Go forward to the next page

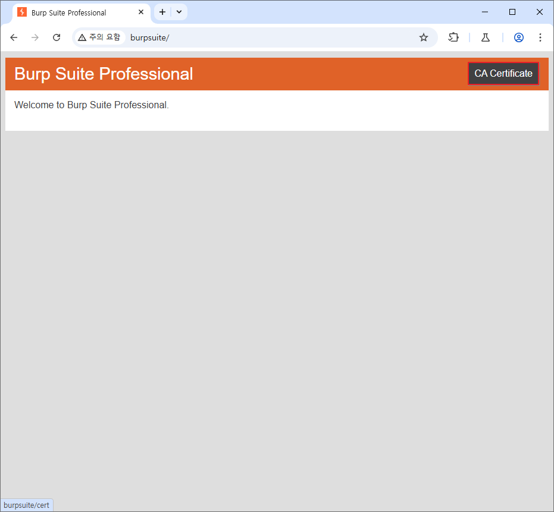tap(35, 37)
